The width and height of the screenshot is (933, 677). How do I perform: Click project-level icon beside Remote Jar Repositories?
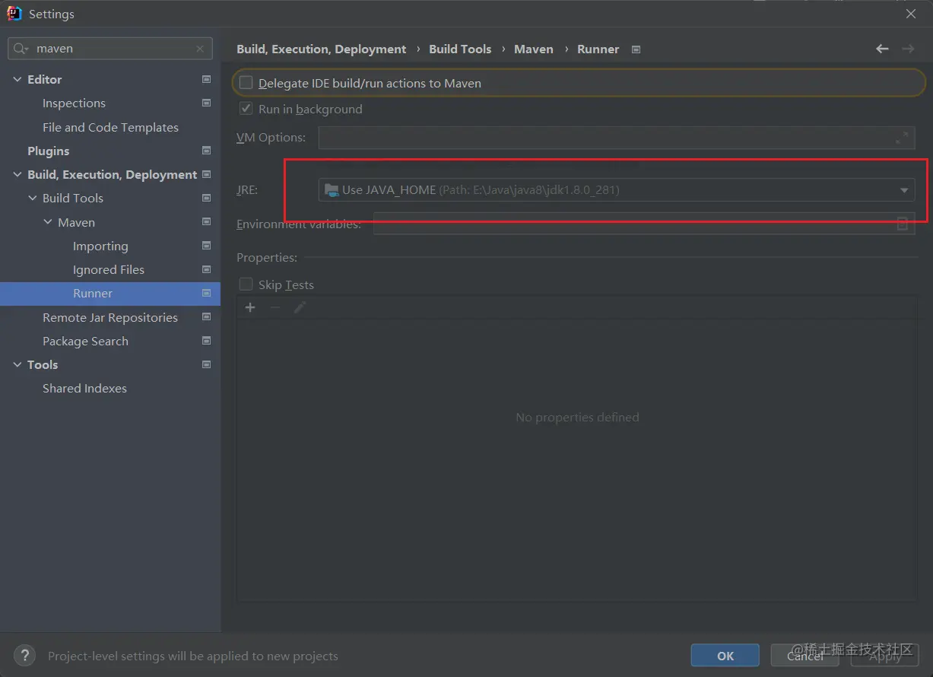click(206, 317)
